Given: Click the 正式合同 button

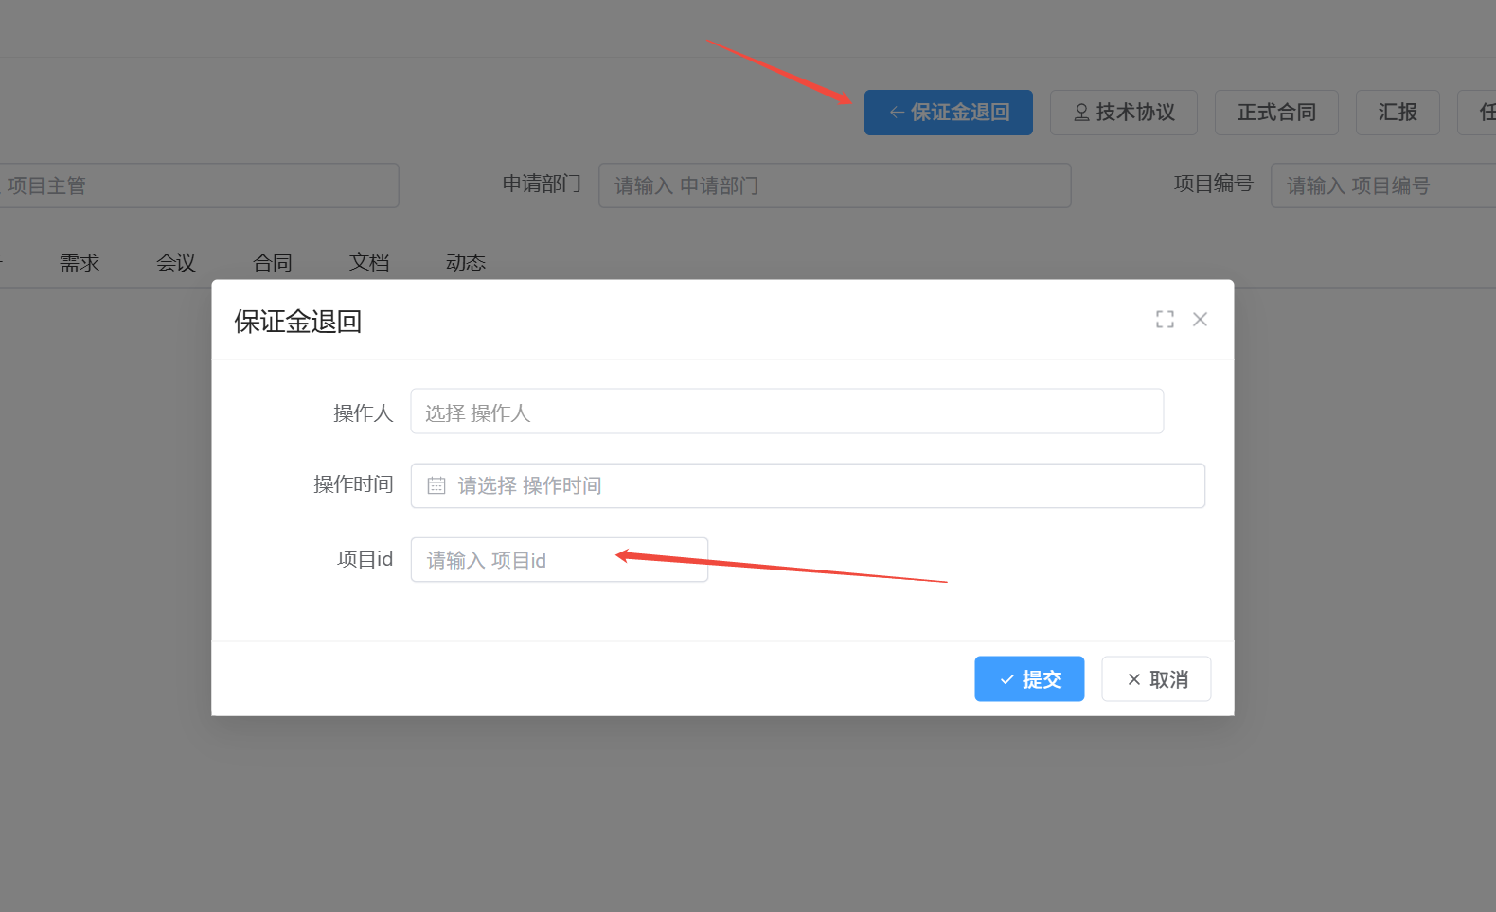Looking at the screenshot, I should [1275, 113].
